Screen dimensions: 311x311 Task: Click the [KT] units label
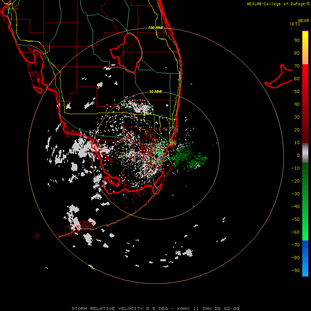[295, 24]
